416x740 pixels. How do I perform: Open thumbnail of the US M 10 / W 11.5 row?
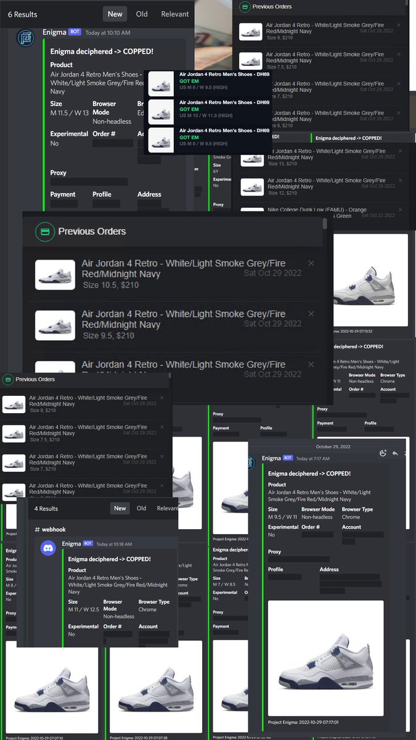[161, 112]
